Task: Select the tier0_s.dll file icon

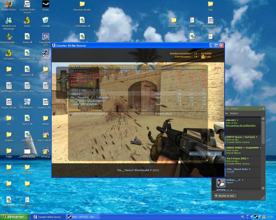Action: 27,118
